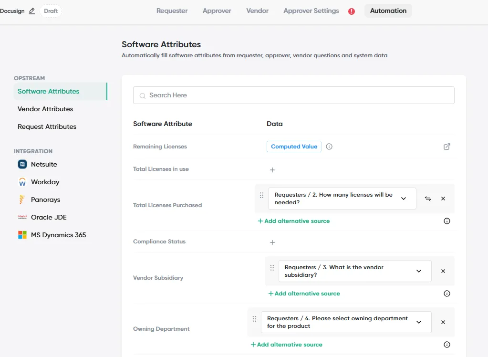The image size is (488, 357).
Task: Focus the Search Here input field
Action: coord(293,95)
